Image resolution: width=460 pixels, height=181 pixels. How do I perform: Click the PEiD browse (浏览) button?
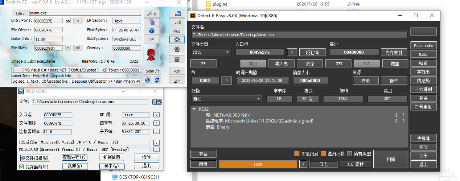pos(157,102)
